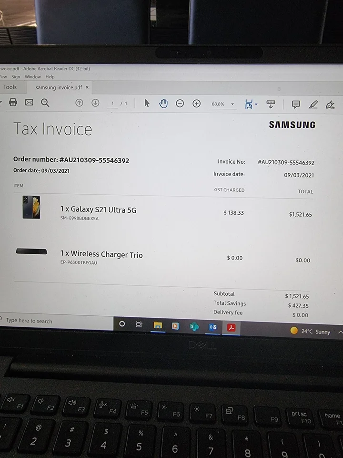Open the Sign menu
This screenshot has width=343, height=458.
pyautogui.click(x=16, y=77)
